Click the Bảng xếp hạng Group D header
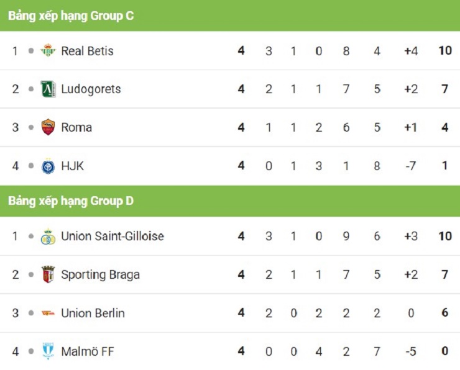The width and height of the screenshot is (460, 370). [71, 201]
